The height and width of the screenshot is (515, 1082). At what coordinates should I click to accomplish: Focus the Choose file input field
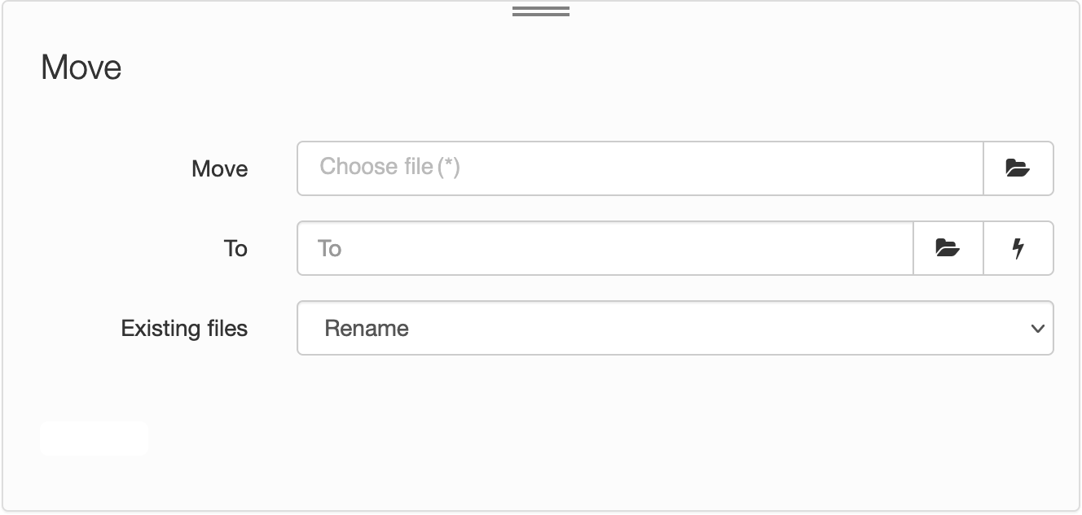click(x=640, y=168)
